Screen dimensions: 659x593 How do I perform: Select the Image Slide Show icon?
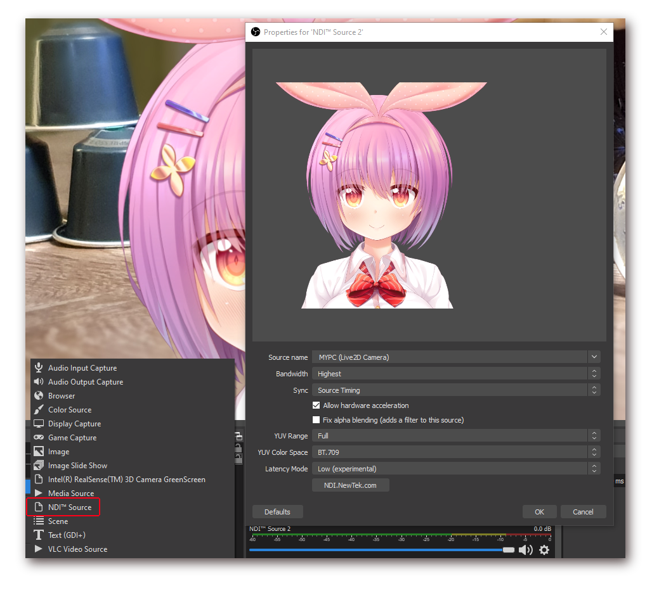tap(39, 465)
